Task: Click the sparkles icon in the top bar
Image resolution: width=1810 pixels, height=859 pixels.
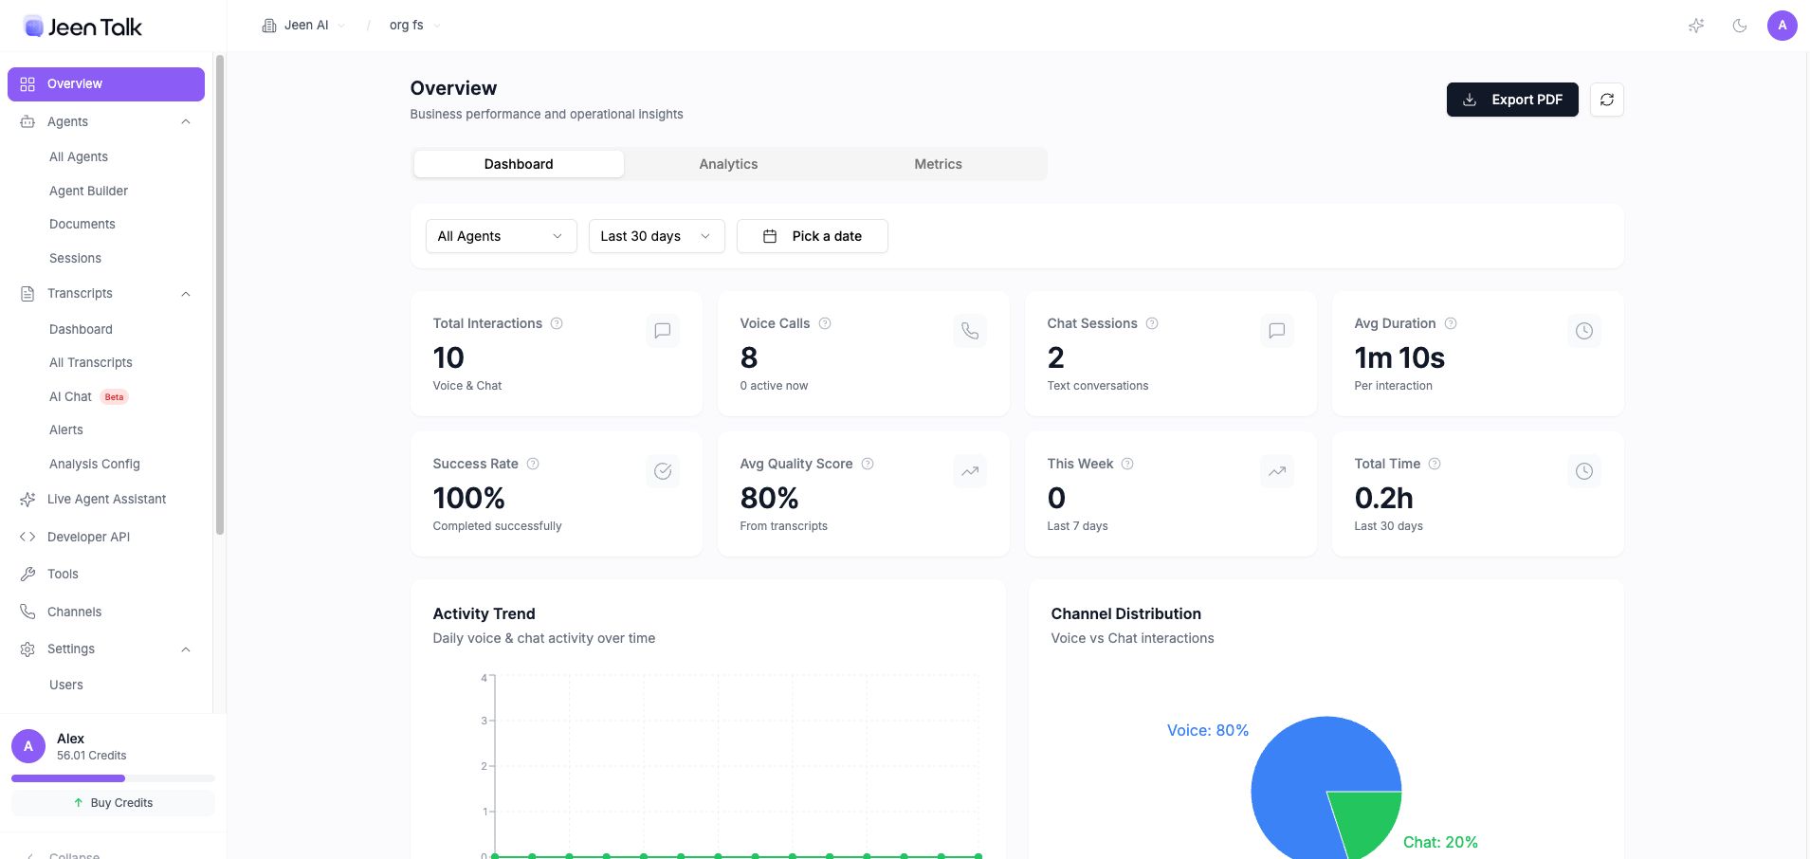Action: 1696,26
